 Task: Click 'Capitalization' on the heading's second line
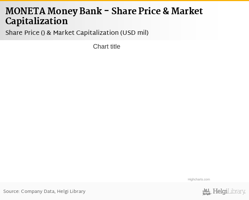[36, 22]
